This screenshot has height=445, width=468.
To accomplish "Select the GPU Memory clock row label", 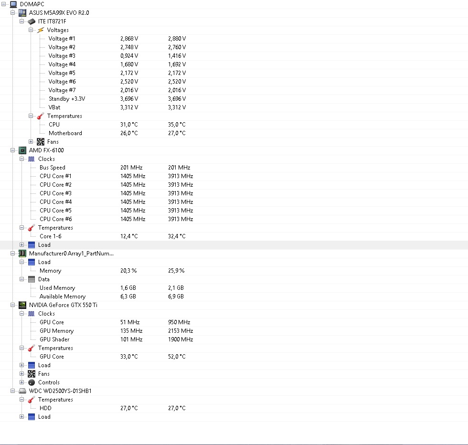I will [56, 331].
